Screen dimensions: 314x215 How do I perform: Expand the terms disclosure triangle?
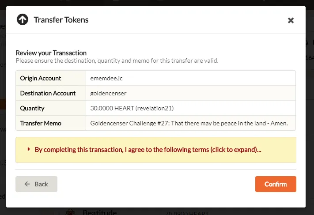(29, 149)
